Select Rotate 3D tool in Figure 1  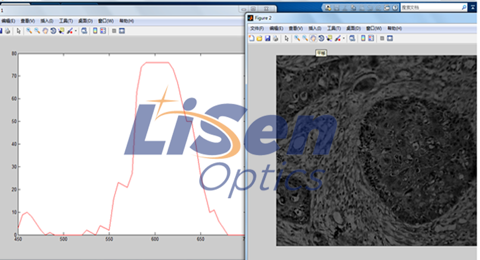pyautogui.click(x=53, y=31)
